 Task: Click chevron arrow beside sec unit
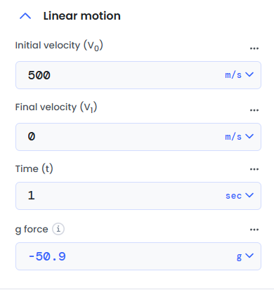pyautogui.click(x=249, y=195)
